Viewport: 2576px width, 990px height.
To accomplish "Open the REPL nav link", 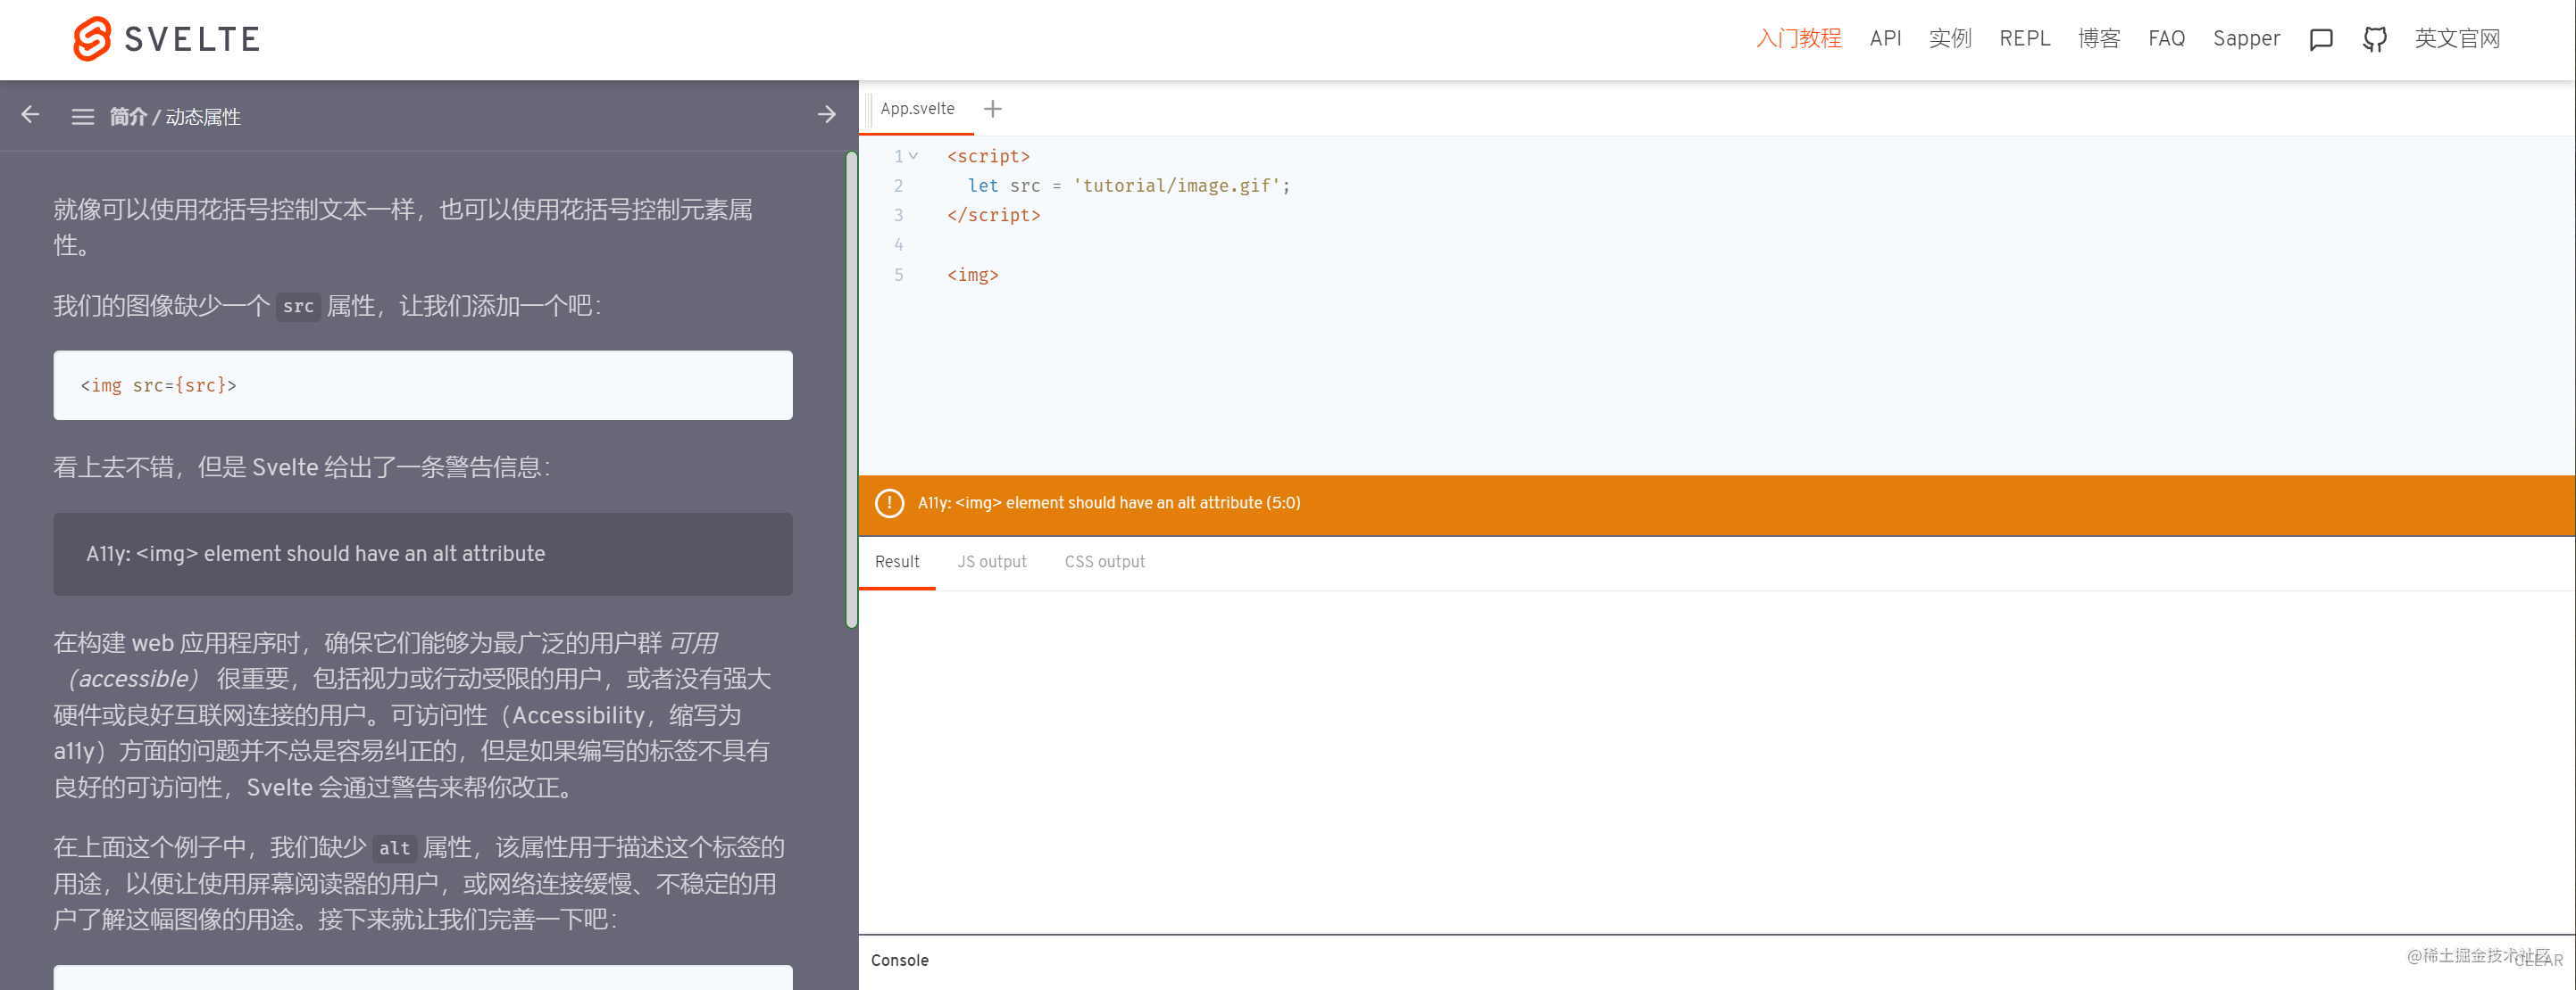I will [2024, 39].
